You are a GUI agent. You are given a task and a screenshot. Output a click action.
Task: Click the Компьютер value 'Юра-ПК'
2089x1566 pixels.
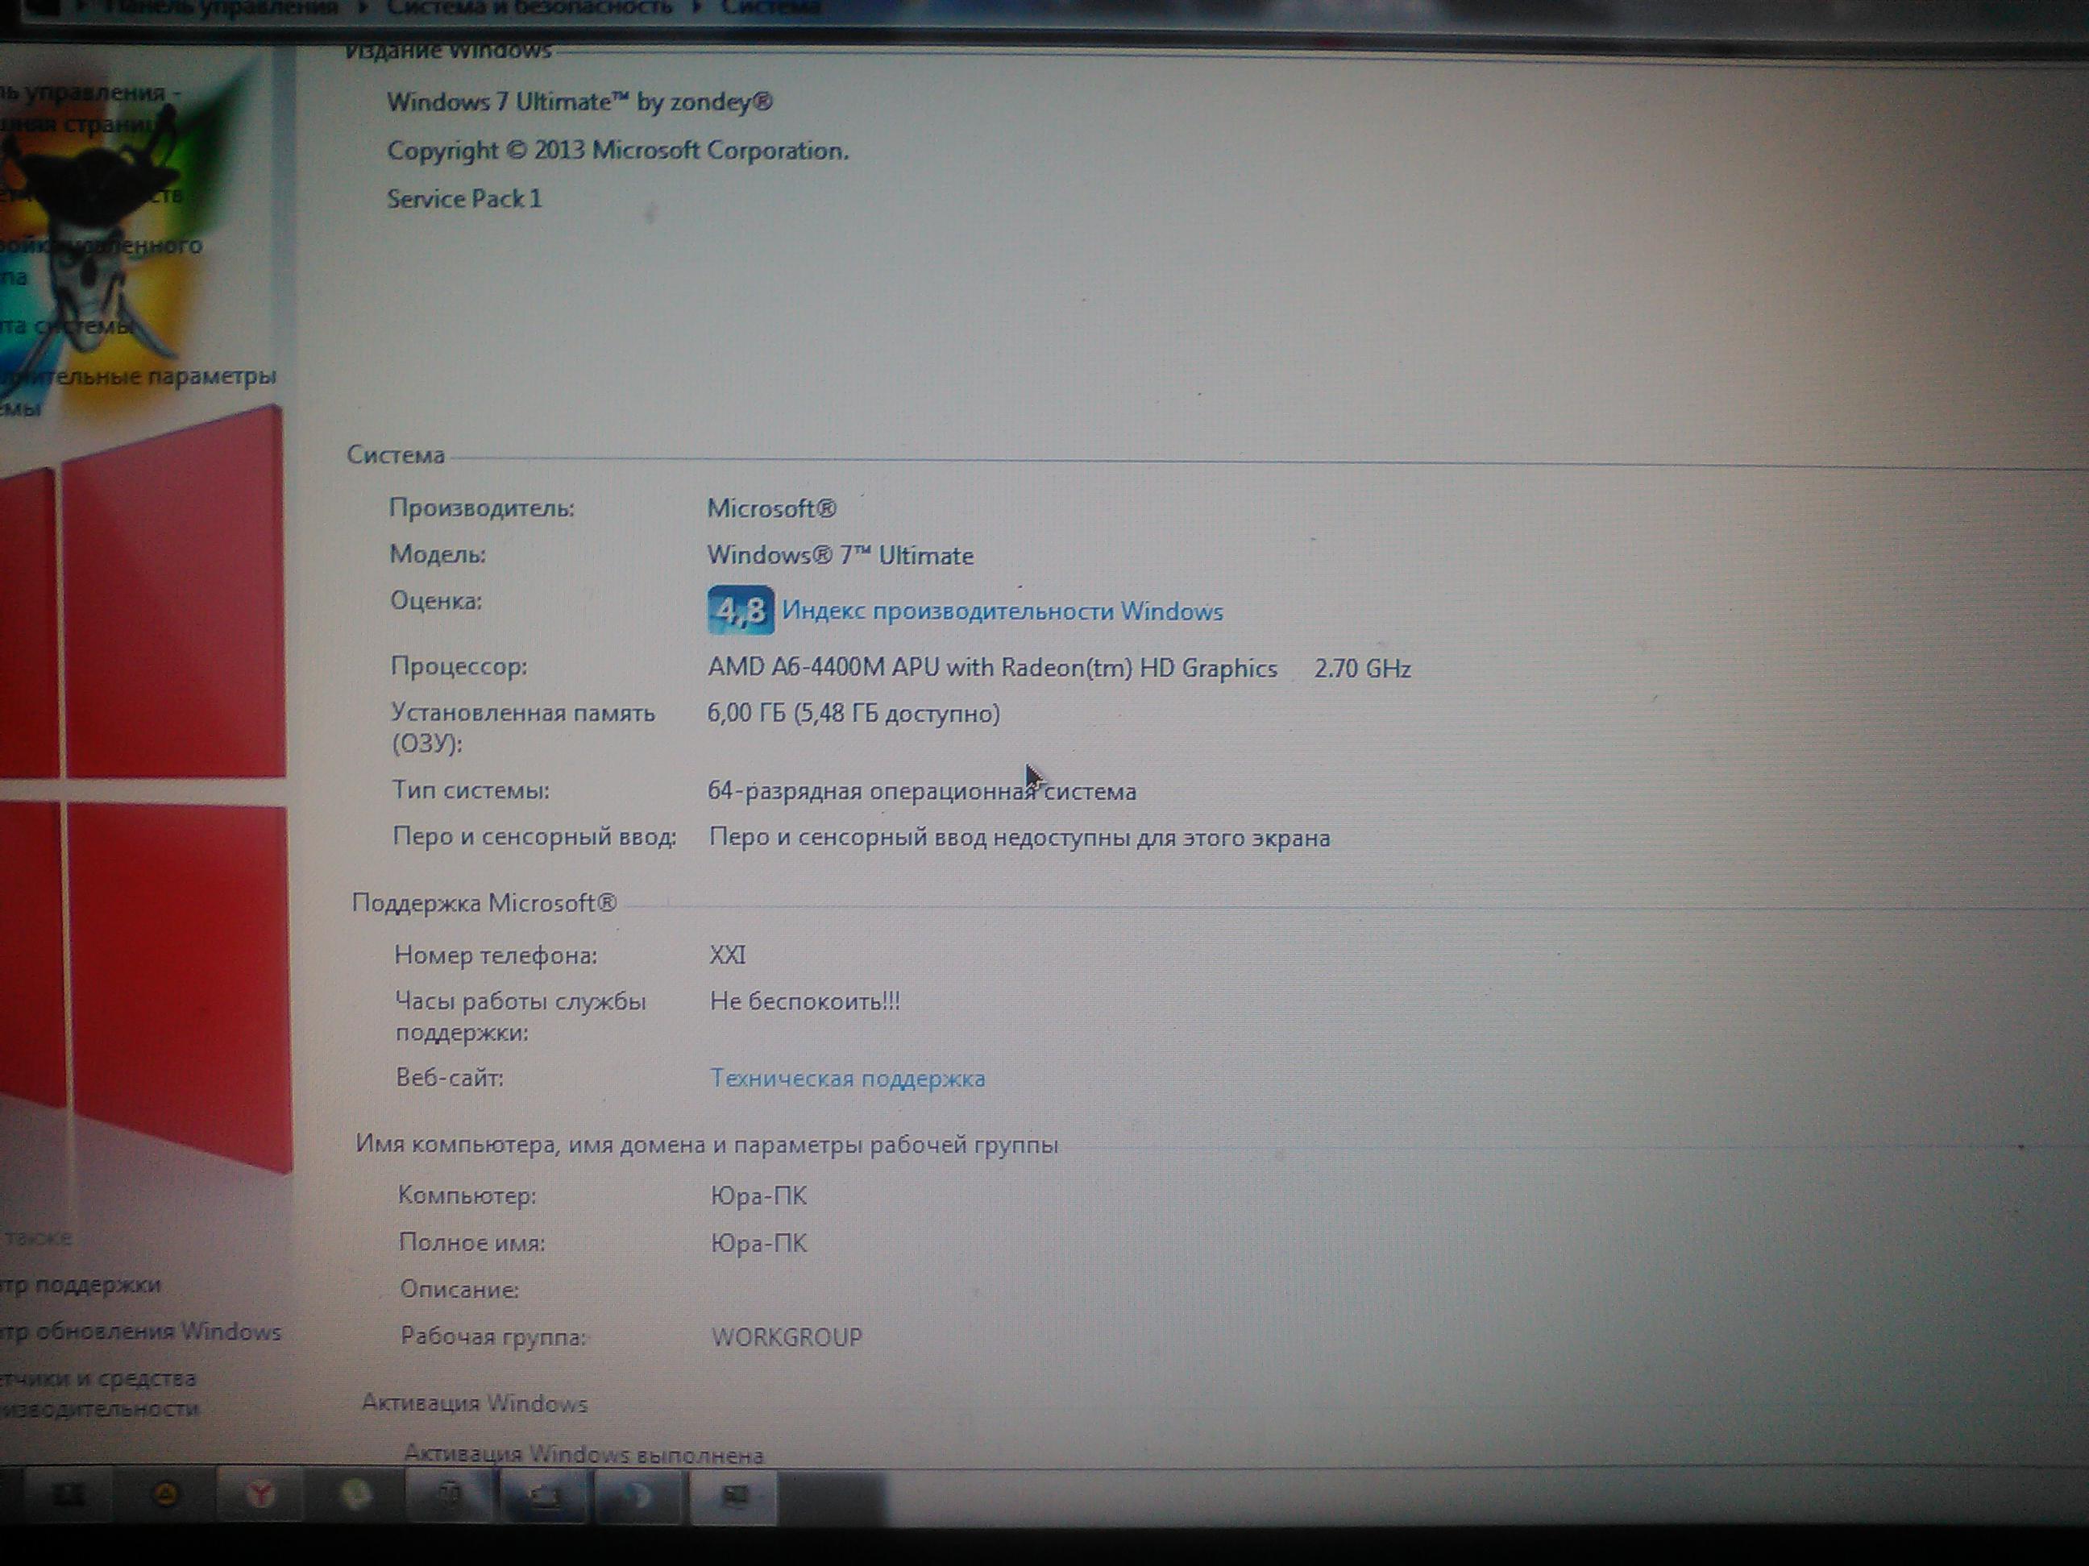758,1196
